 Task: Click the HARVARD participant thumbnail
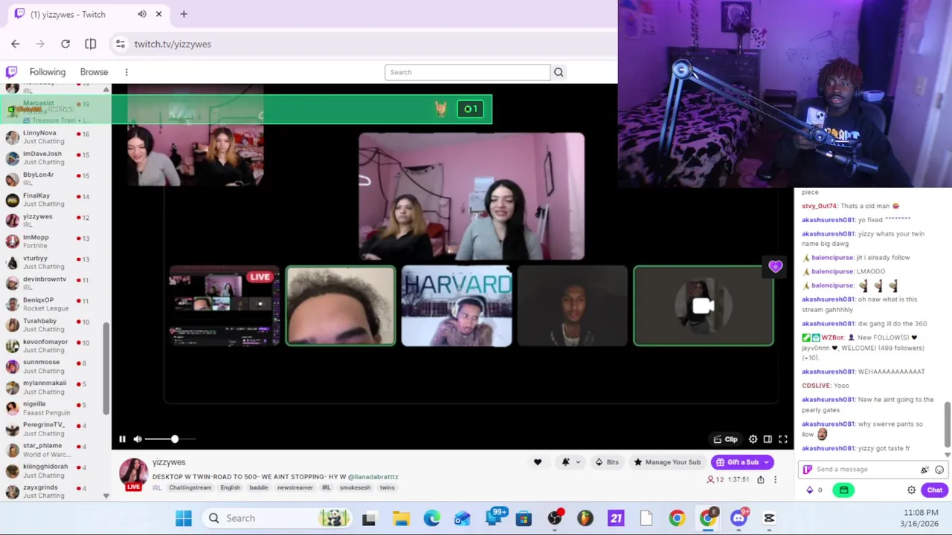click(457, 306)
